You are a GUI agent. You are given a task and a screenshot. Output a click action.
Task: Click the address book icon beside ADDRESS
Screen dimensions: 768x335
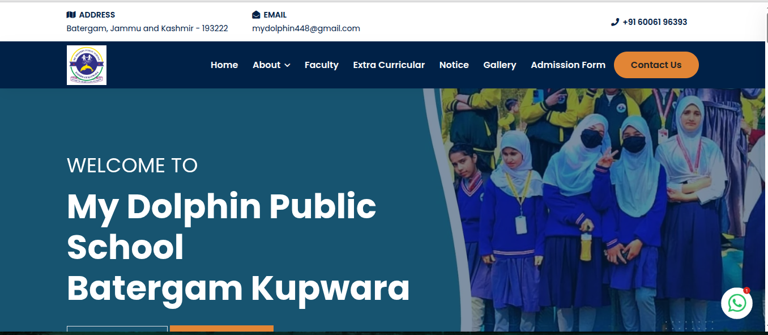[71, 14]
